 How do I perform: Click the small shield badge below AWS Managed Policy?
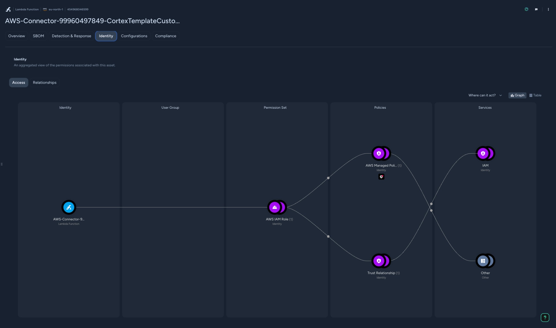[x=381, y=177]
